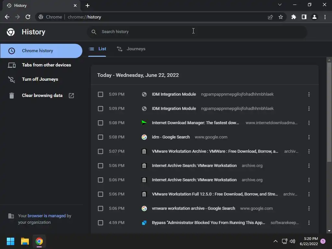Open File Explorer from the taskbar
This screenshot has height=249, width=332.
25,241
